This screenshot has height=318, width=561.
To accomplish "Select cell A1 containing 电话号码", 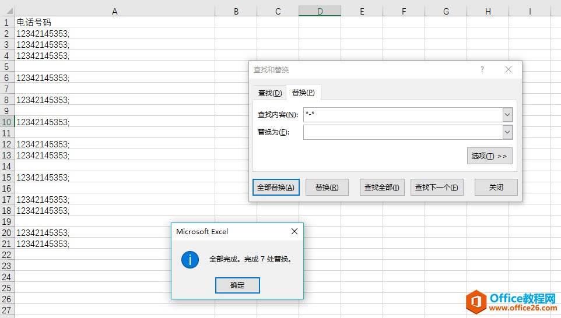I will click(x=115, y=22).
